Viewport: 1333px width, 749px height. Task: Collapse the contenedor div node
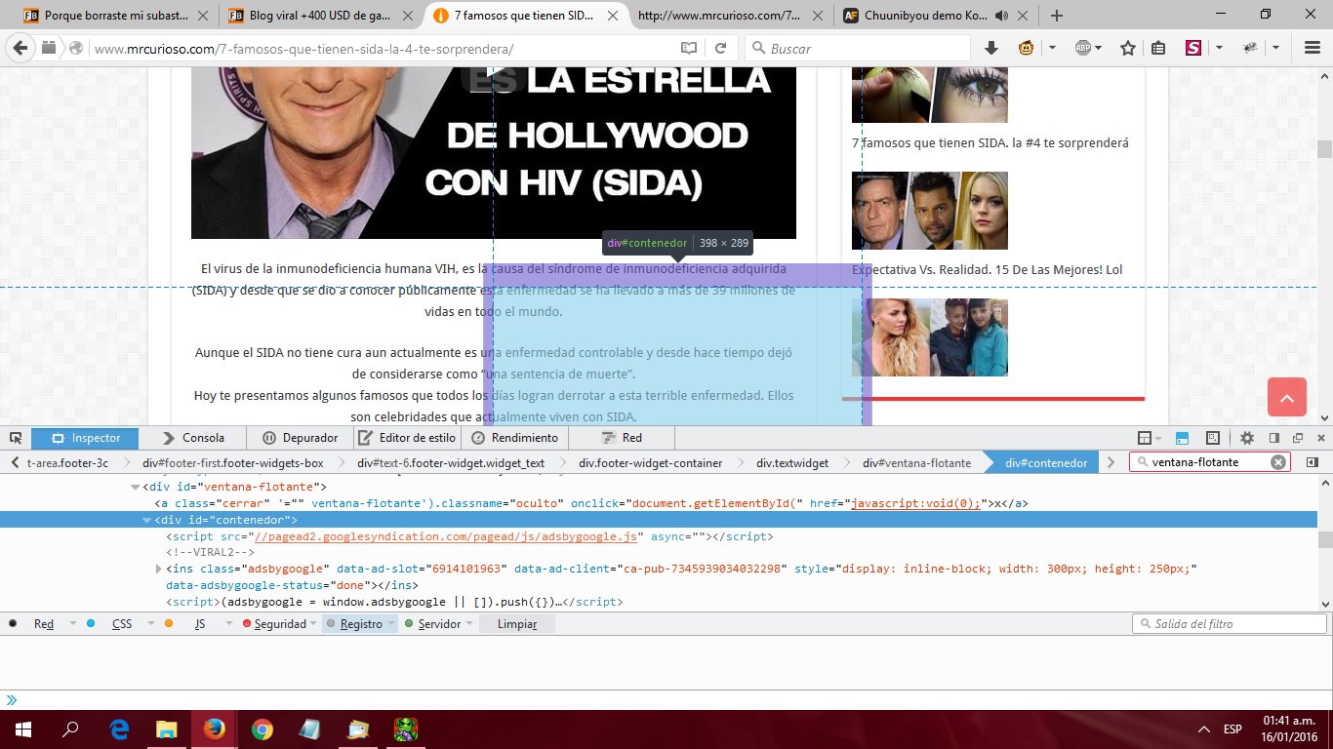[x=148, y=520]
